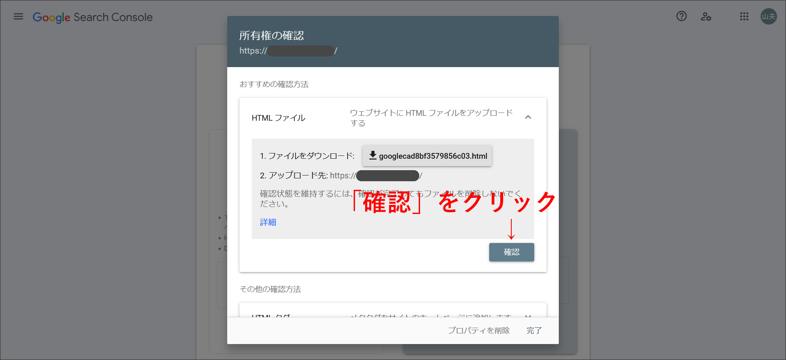This screenshot has width=786, height=360.
Task: Open the Google apps grid
Action: click(744, 16)
